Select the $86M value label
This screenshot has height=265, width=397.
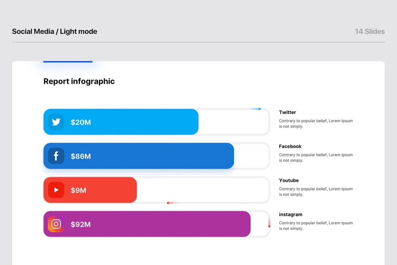point(81,156)
